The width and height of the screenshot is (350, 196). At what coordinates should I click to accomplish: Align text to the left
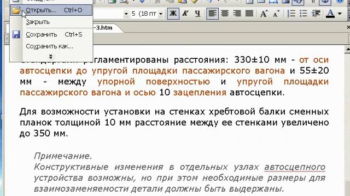pyautogui.click(x=212, y=14)
